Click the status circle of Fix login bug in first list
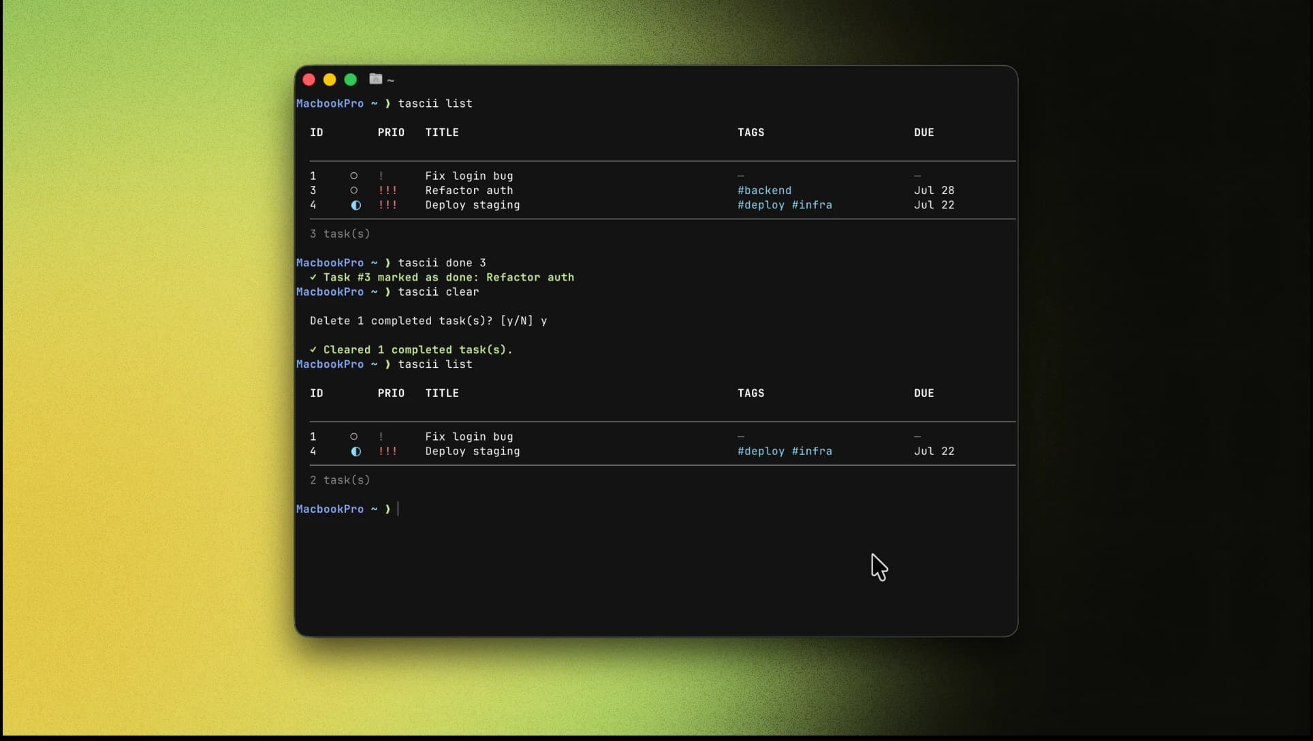The height and width of the screenshot is (741, 1313). pos(353,176)
